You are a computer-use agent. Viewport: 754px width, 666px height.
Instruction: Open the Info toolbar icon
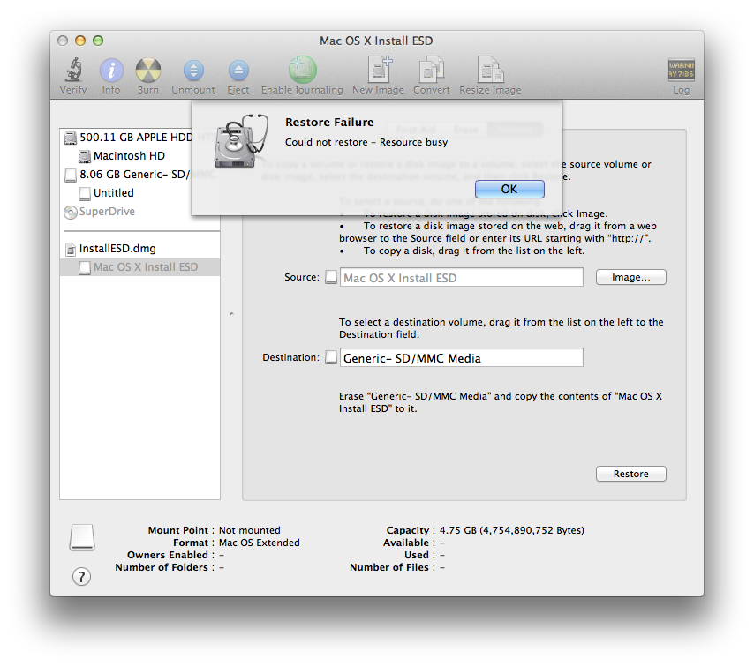pyautogui.click(x=111, y=71)
